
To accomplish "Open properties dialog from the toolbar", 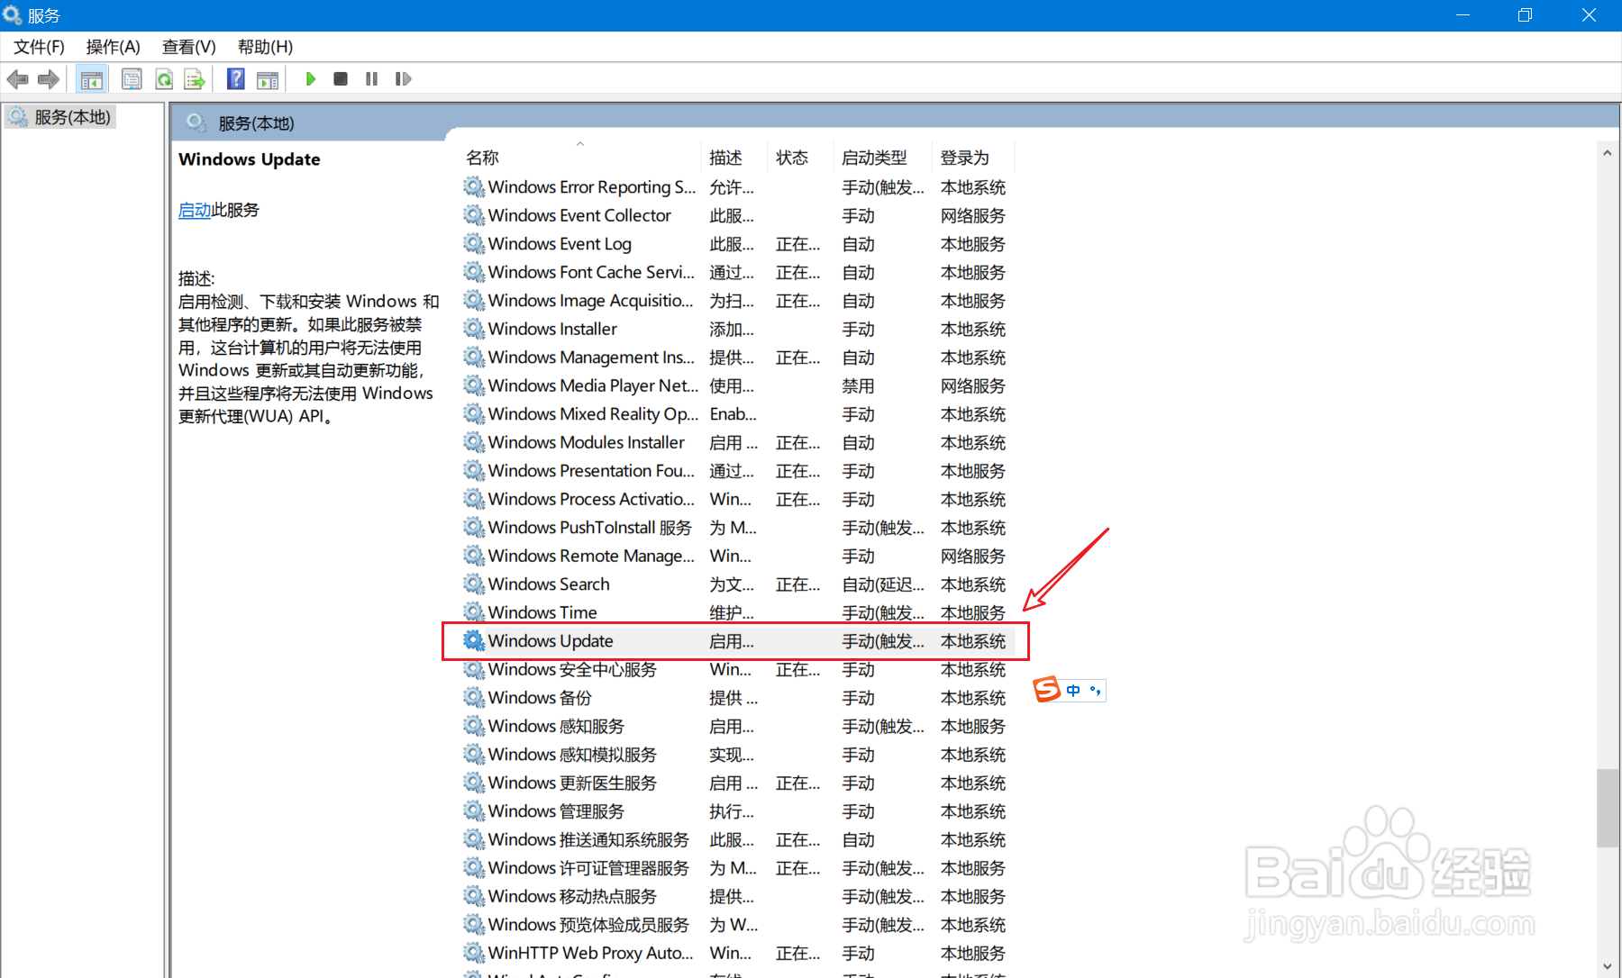I will click(x=132, y=79).
